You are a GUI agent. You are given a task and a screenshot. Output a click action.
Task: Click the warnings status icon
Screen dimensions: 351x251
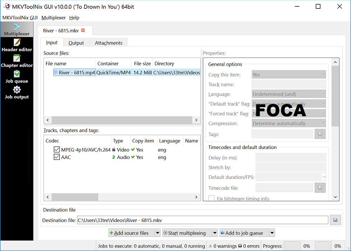(210, 246)
